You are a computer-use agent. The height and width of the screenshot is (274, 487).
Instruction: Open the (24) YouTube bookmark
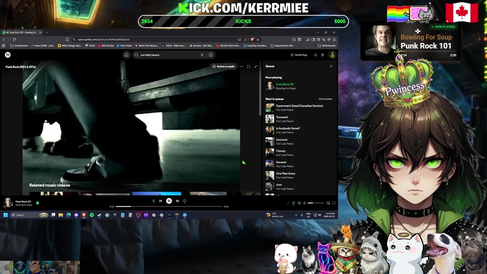pos(106,46)
